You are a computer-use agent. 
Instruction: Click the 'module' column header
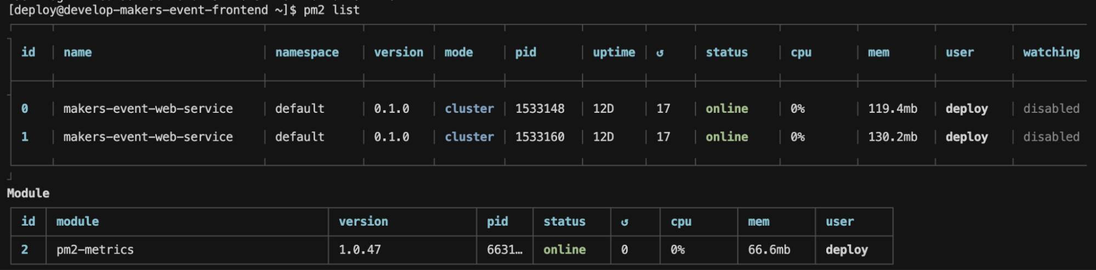(78, 222)
